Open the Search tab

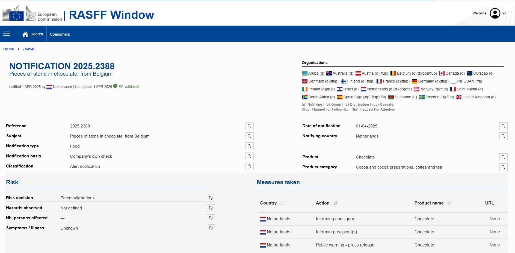[x=33, y=34]
